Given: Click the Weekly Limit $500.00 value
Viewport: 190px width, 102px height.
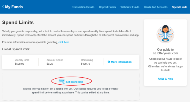Looking at the screenshot, I should [x=19, y=64].
